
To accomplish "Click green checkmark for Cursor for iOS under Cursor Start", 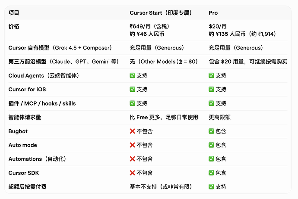I will pyautogui.click(x=132, y=89).
